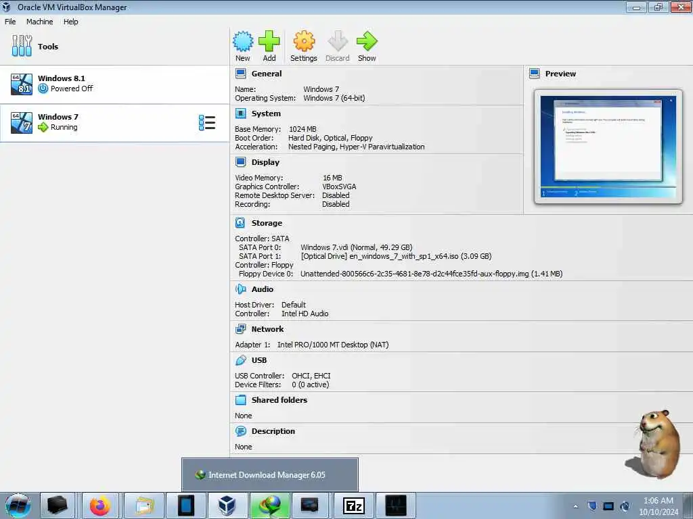Open the File menu

pos(10,22)
